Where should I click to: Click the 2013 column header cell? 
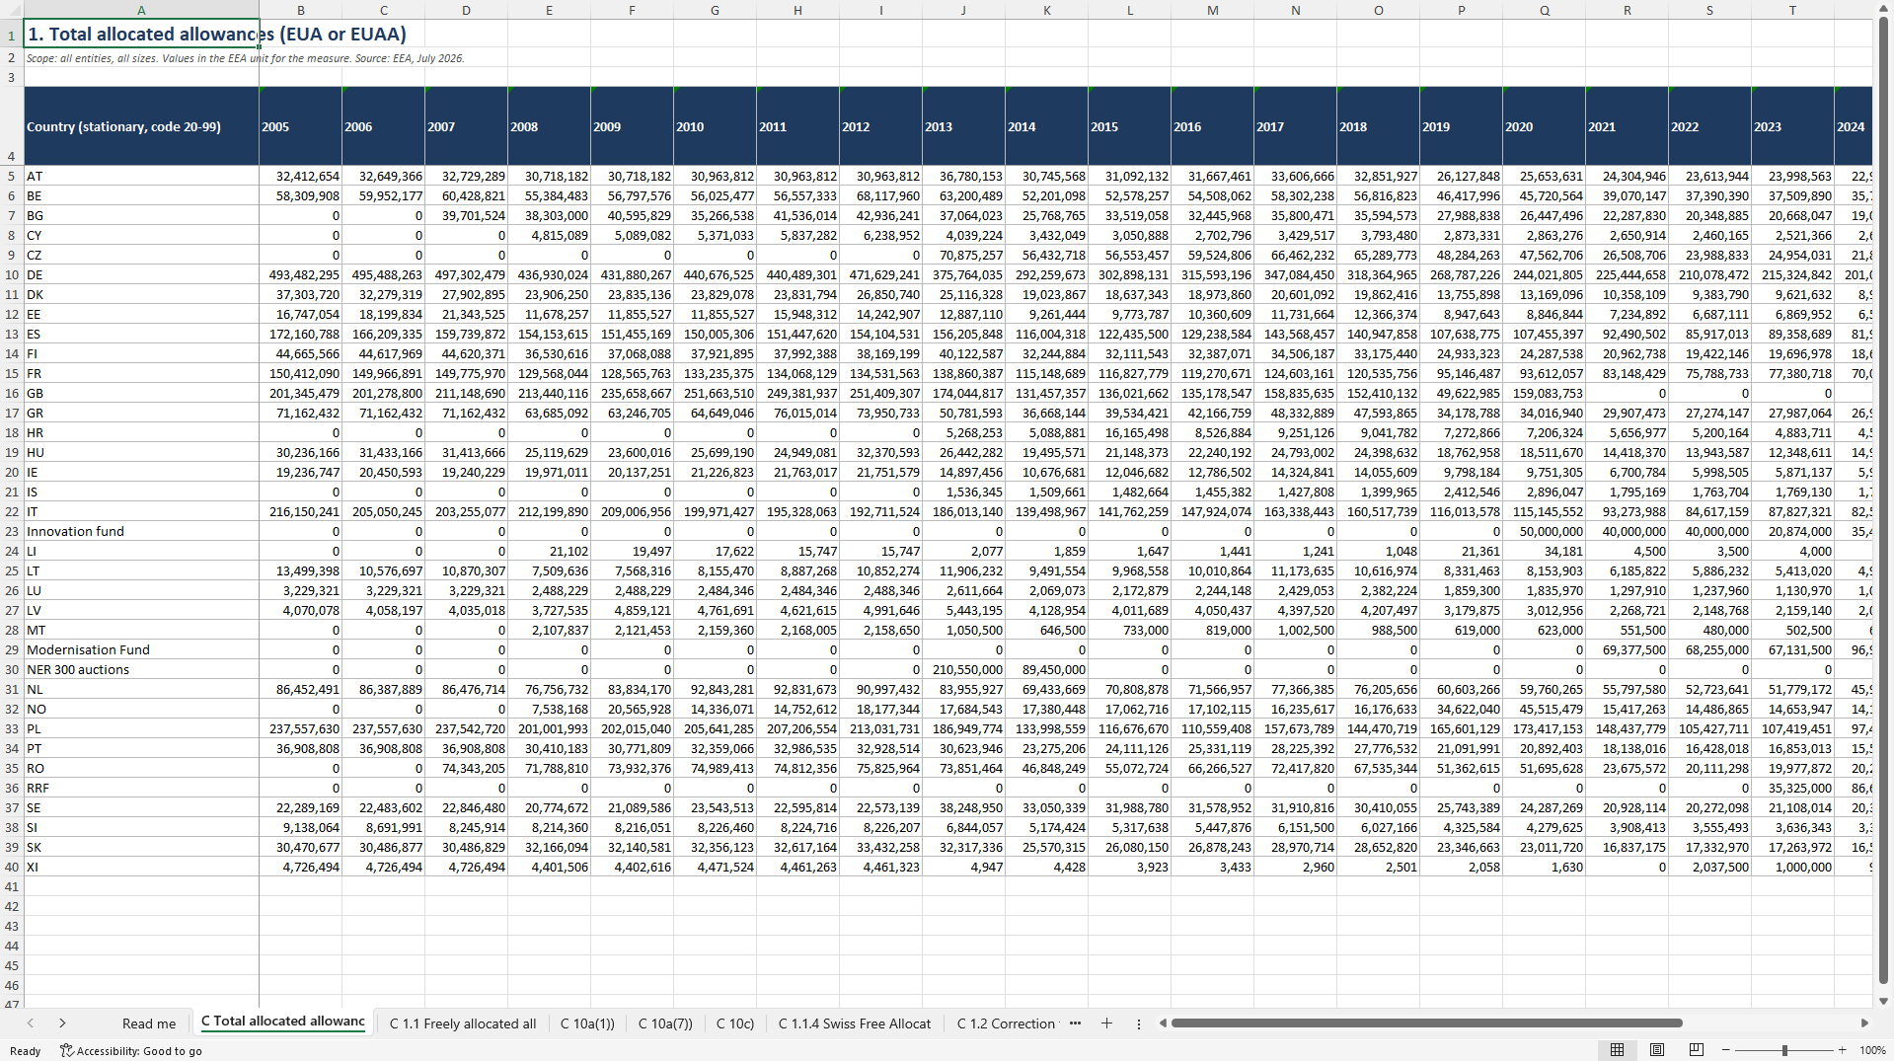(x=963, y=126)
